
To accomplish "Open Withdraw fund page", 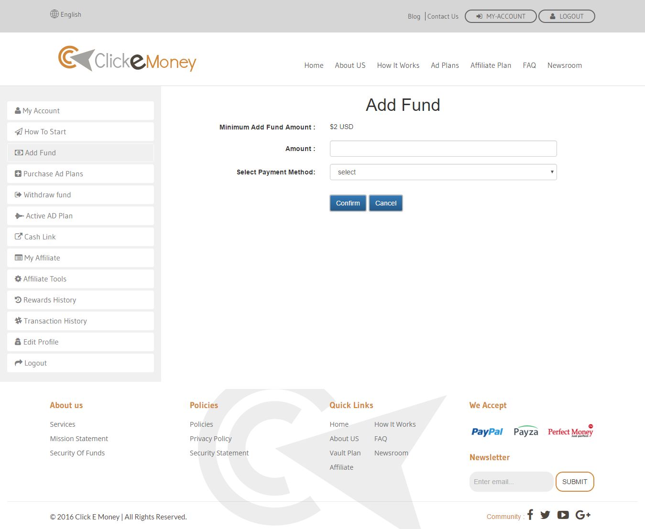I will [x=80, y=195].
